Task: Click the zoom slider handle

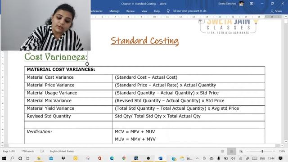Action: 262,151
